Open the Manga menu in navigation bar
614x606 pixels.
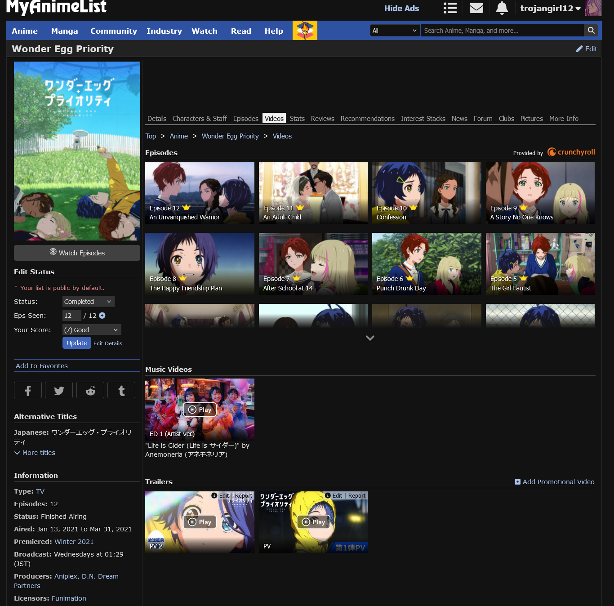[x=64, y=31]
